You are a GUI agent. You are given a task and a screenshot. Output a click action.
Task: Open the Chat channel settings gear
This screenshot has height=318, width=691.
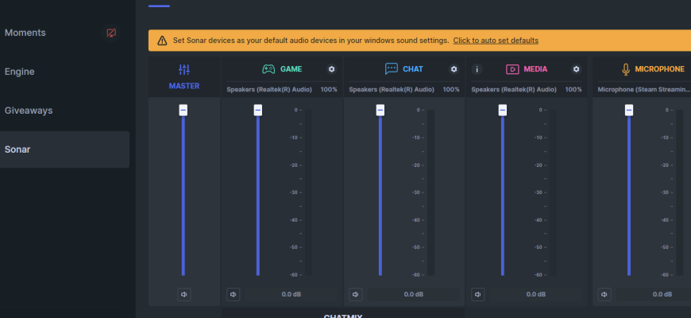coord(454,69)
